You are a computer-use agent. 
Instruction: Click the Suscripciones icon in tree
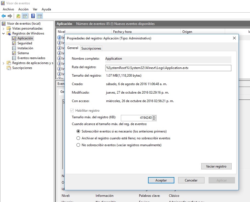click(x=9, y=68)
